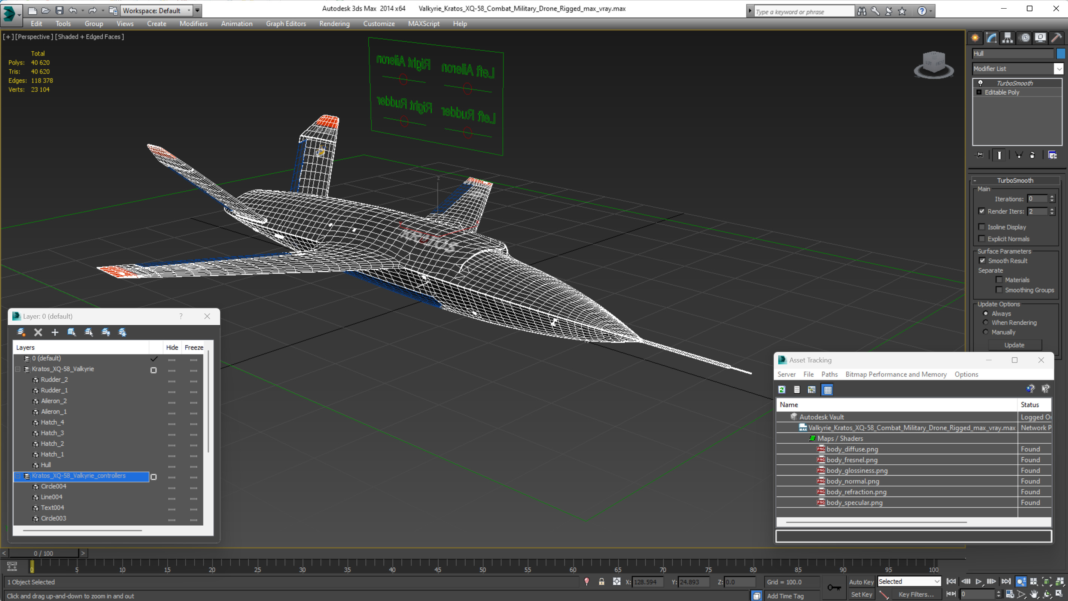Screen dimensions: 1068x601
Task: Click the time slider 0 / 100
Action: (43, 553)
